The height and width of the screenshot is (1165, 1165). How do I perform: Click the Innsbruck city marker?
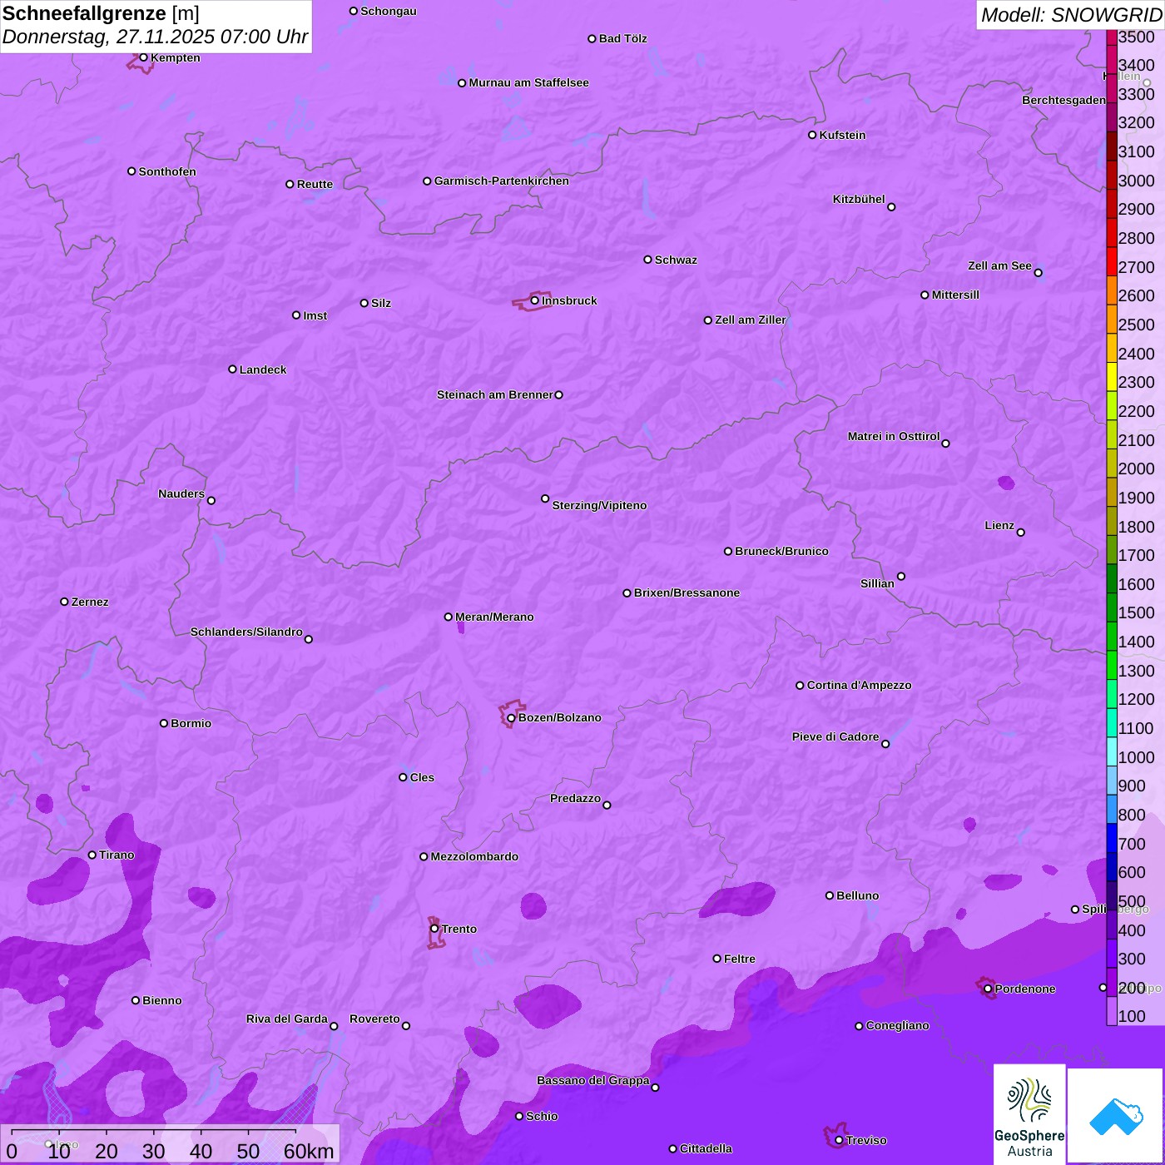click(x=535, y=300)
